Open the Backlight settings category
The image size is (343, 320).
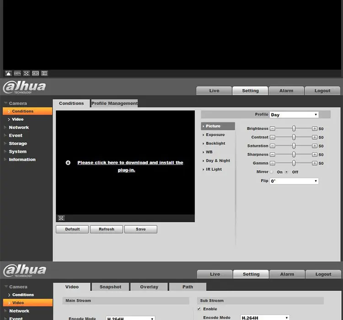click(x=215, y=143)
